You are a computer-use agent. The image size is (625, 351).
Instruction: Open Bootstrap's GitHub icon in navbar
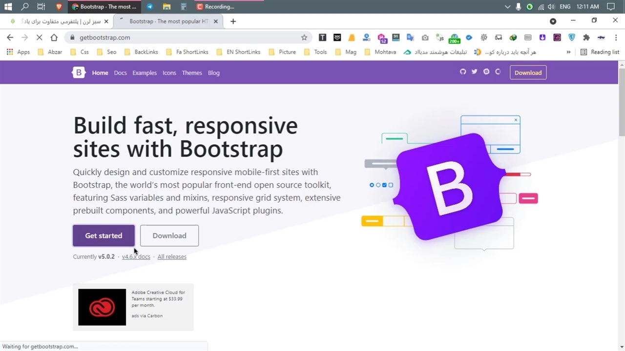pos(463,72)
